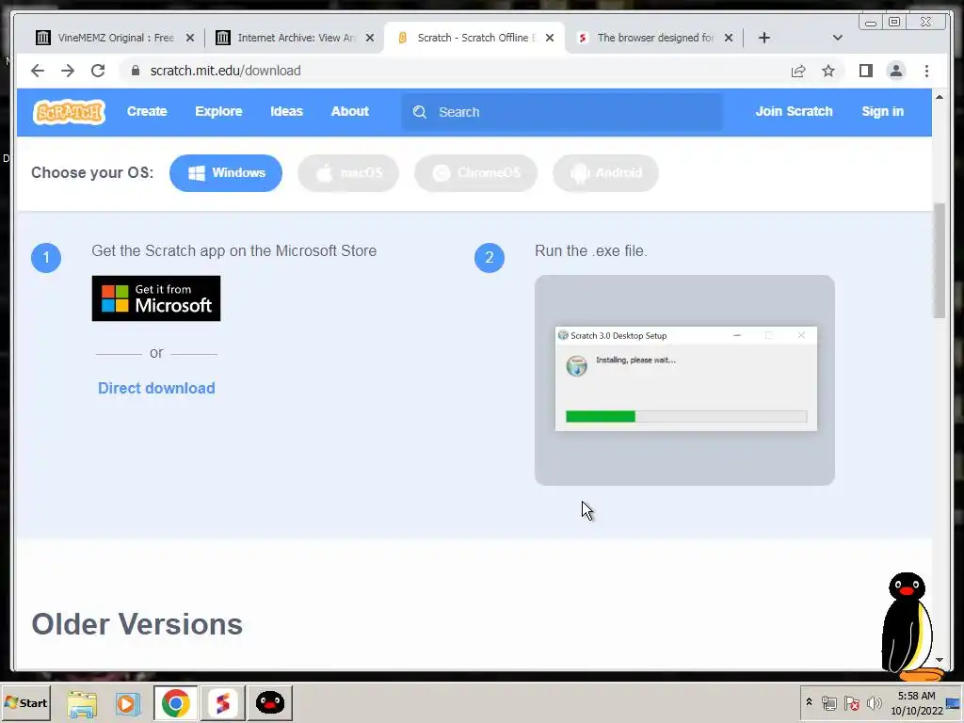Open the Explore menu item

tap(218, 112)
